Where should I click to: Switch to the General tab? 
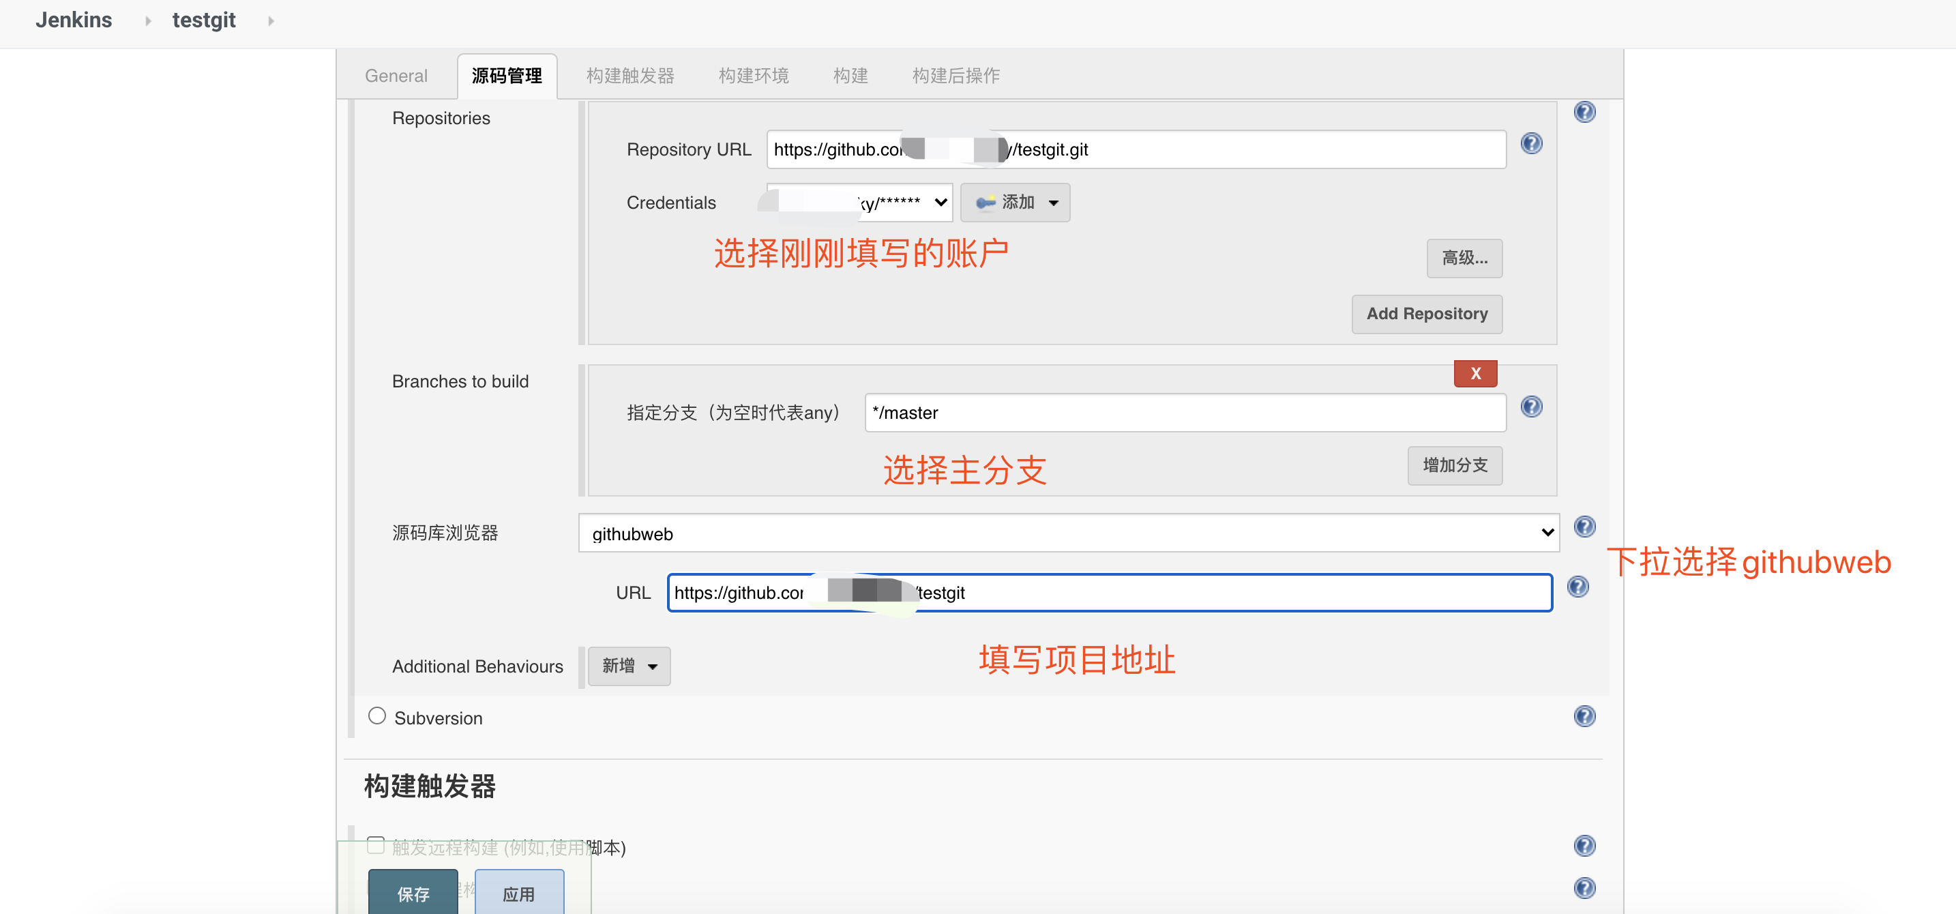(x=396, y=76)
